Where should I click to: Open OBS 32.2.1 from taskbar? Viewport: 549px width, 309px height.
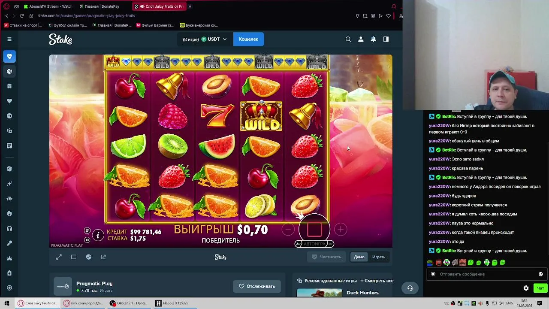point(129,303)
